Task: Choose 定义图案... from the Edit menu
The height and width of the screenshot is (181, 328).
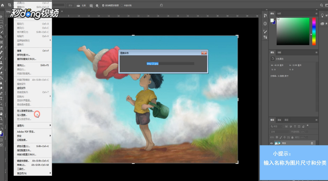Action: [22, 115]
